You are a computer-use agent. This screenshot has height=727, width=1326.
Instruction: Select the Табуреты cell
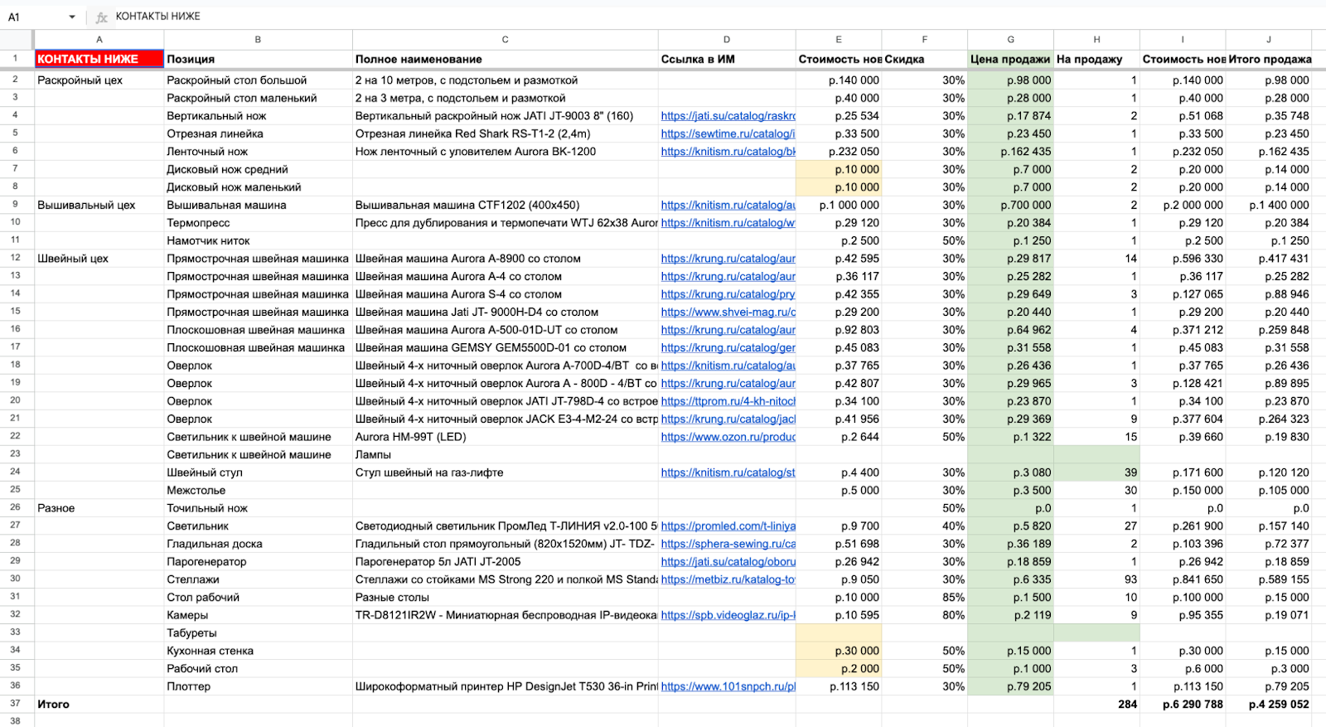pos(258,632)
